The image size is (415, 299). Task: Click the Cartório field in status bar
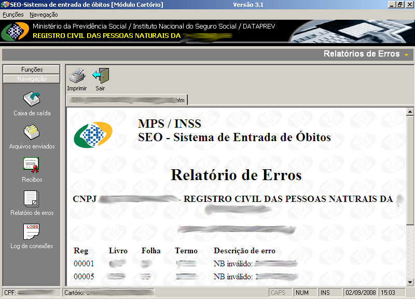(108, 292)
